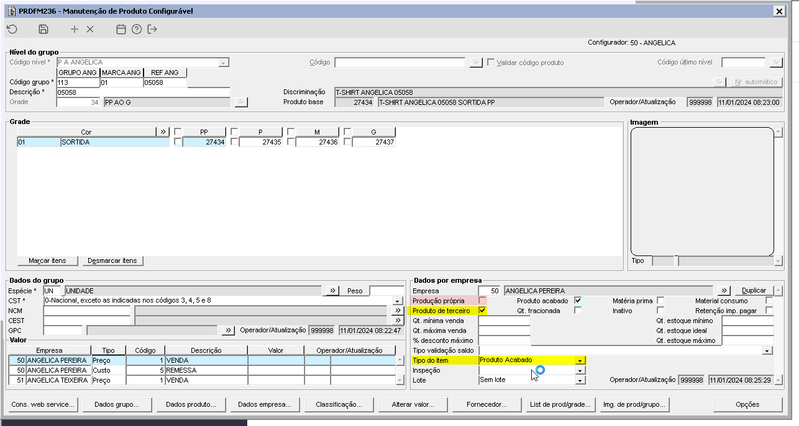Viewport: 799px width, 426px height.
Task: Check the PP size column header checkbox
Action: [x=178, y=131]
